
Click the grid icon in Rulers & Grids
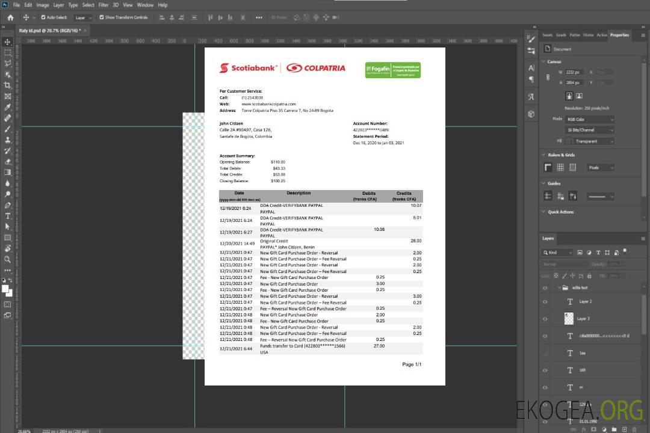tap(560, 167)
